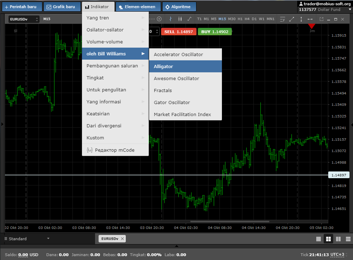Open the Standard workspace dropdown
Viewport: 353px width, 260px height.
click(x=27, y=239)
